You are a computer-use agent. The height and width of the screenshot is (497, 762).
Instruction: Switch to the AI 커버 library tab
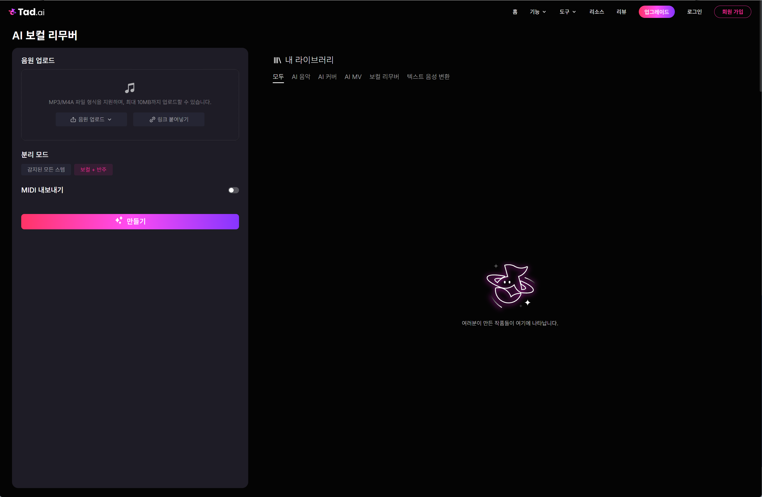(x=327, y=77)
